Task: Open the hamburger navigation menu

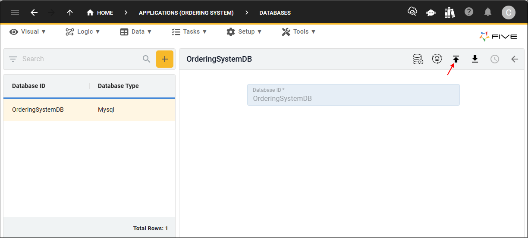Action: (x=15, y=13)
